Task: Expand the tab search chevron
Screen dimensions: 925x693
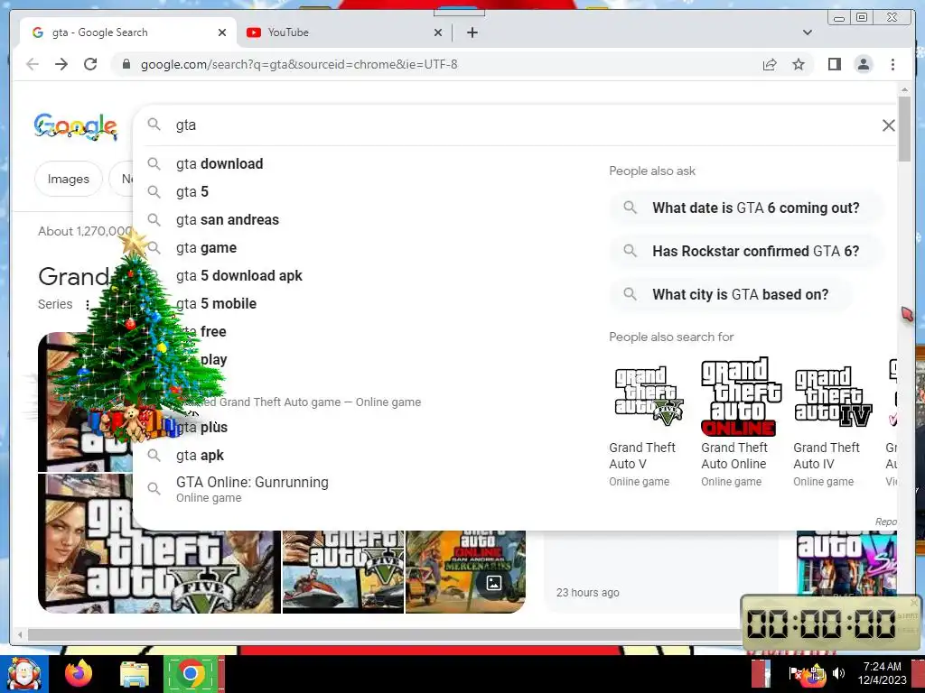Action: pyautogui.click(x=807, y=32)
